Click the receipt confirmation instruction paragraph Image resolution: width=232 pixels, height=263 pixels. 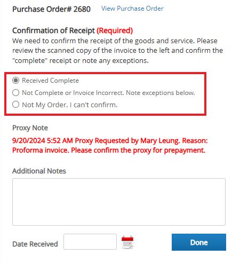coord(117,51)
